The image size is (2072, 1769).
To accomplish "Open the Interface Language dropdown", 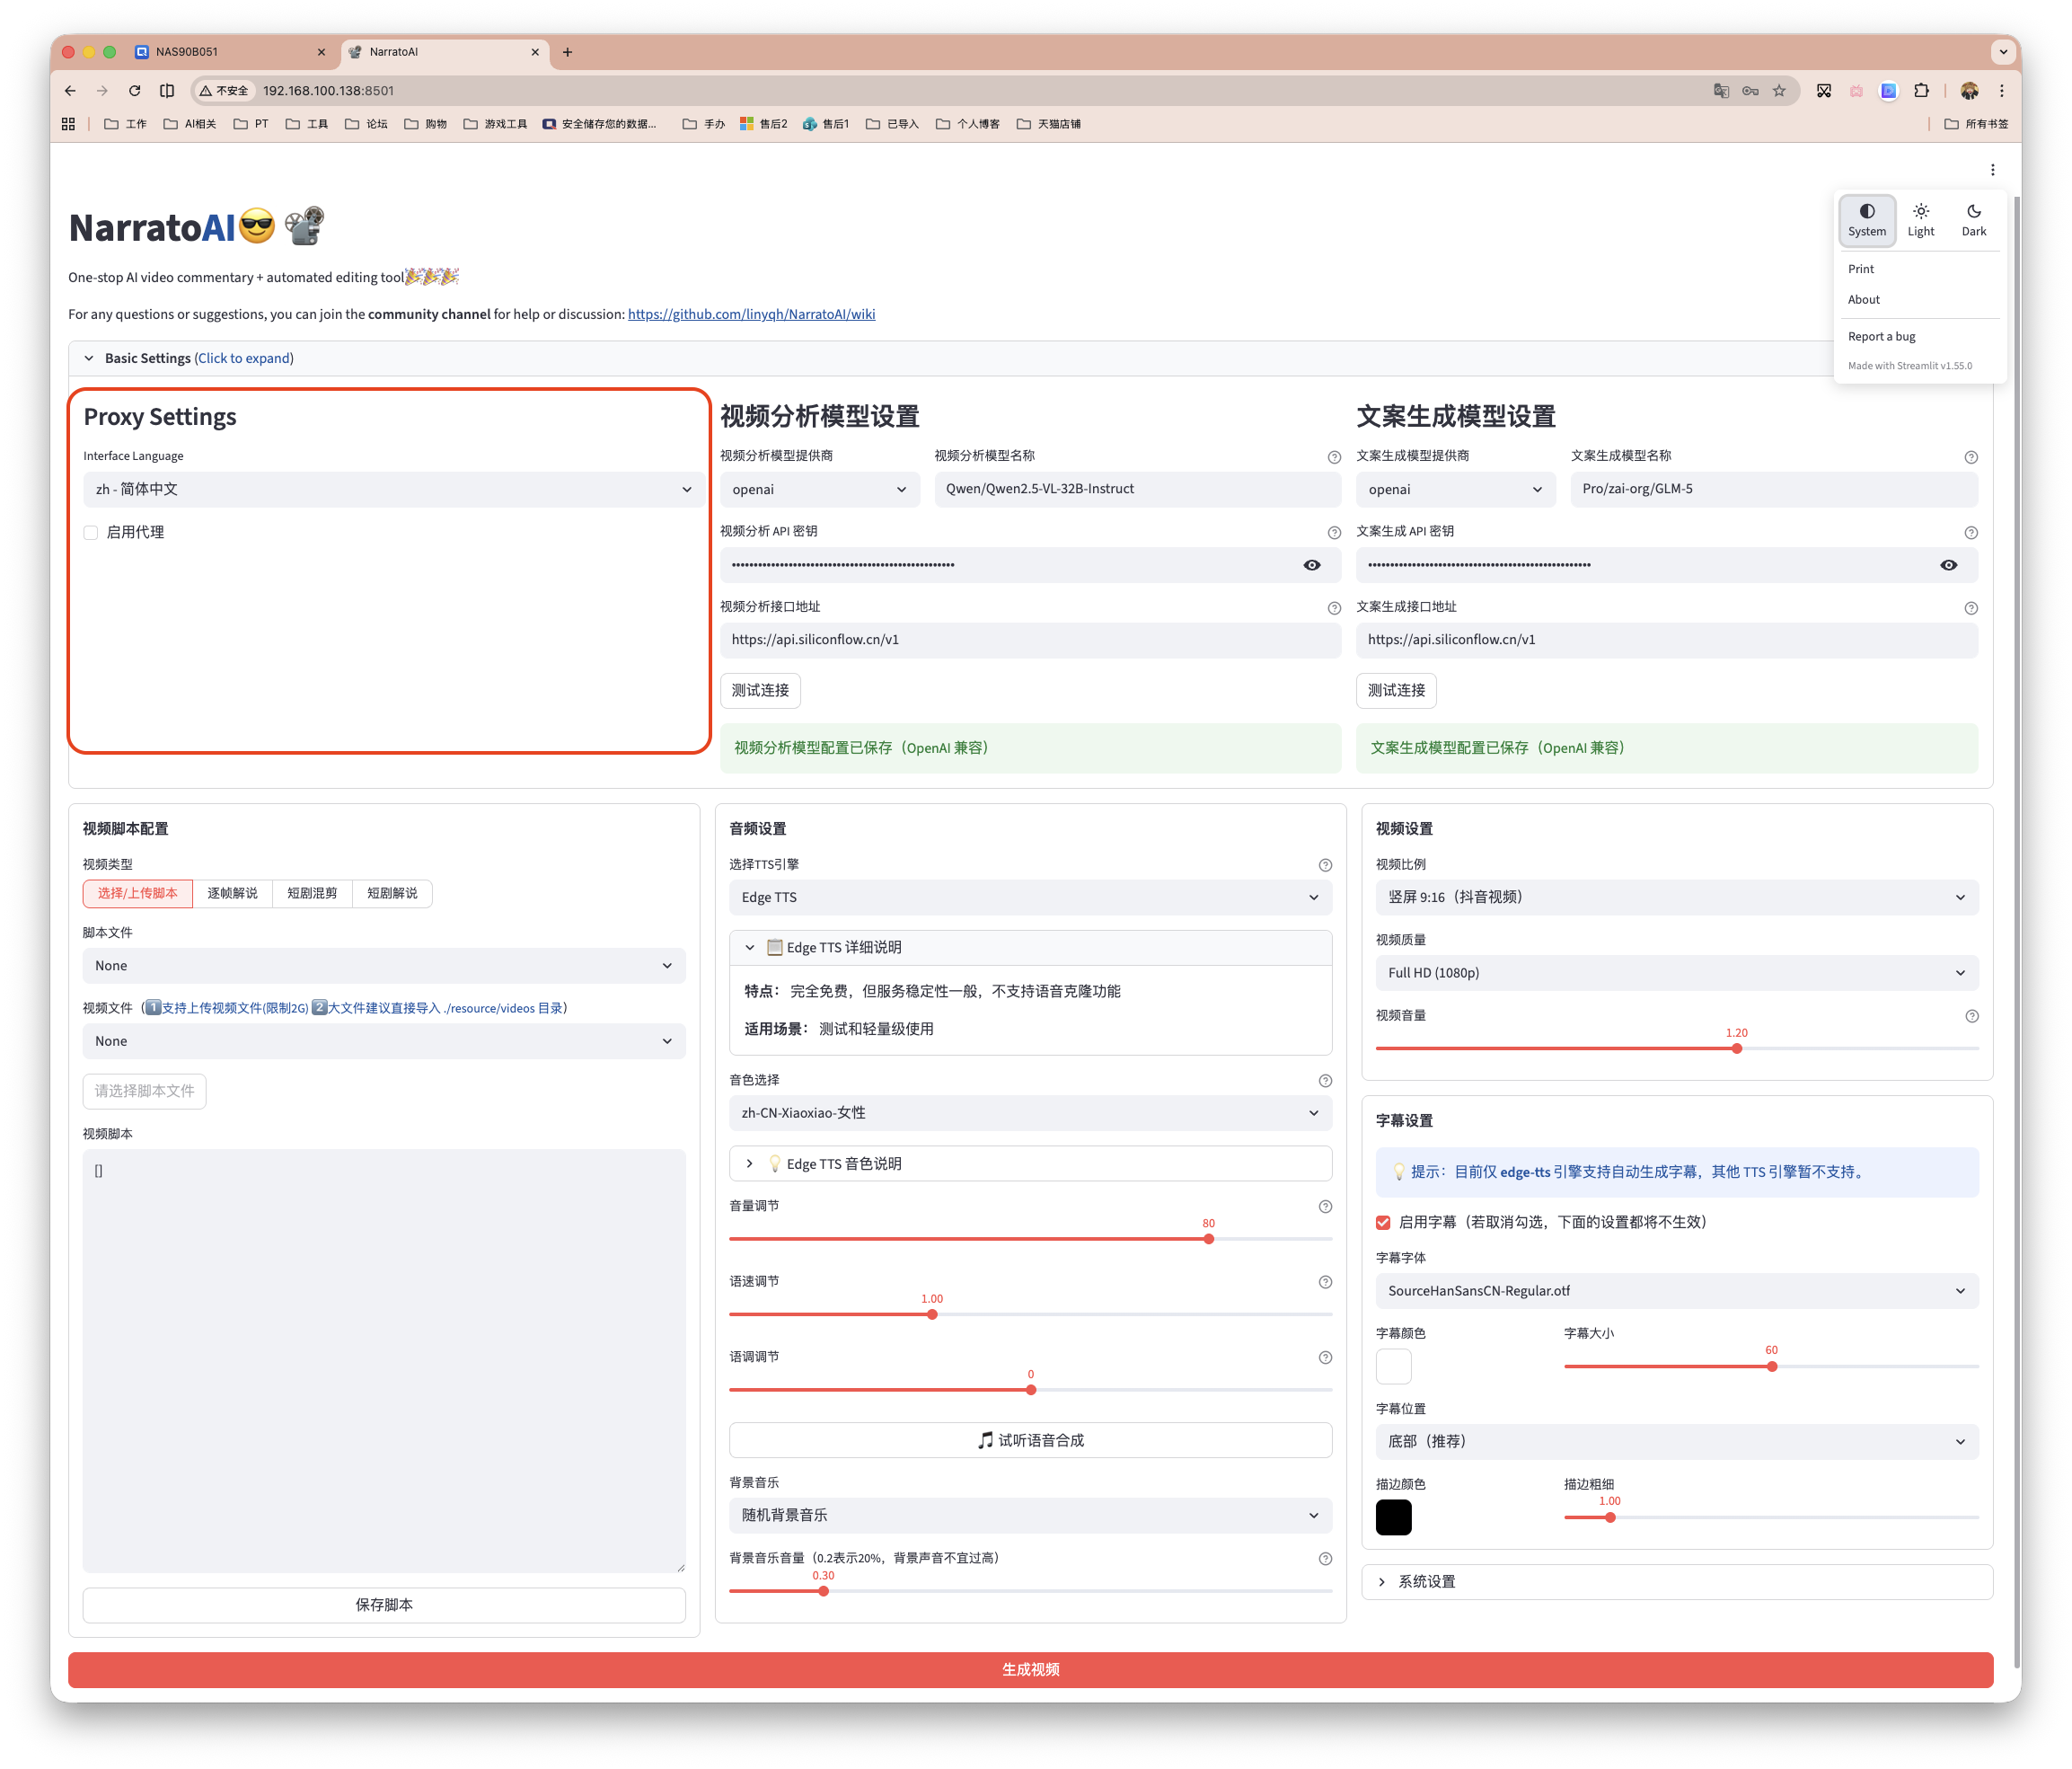I will point(393,491).
